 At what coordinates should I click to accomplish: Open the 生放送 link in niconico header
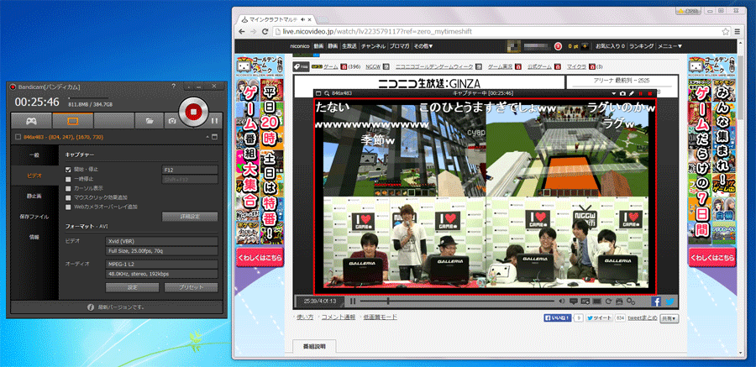coord(349,46)
